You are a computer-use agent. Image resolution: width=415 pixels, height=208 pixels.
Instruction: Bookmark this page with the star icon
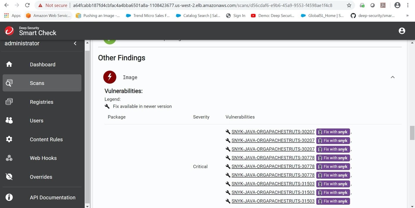coord(349,5)
